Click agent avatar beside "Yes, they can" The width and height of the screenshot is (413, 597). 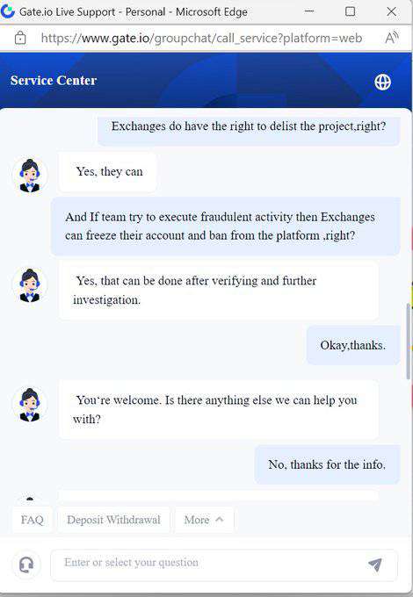click(x=30, y=175)
